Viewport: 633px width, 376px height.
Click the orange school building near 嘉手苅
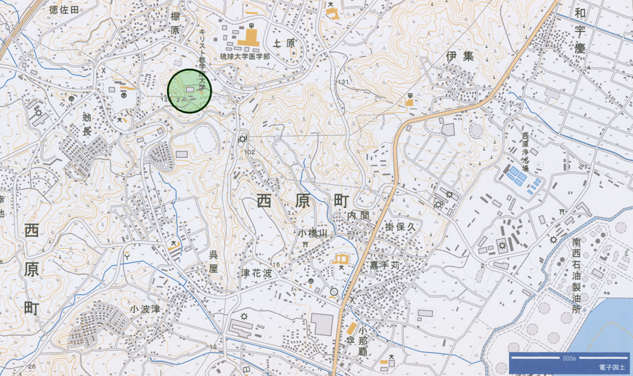[341, 258]
